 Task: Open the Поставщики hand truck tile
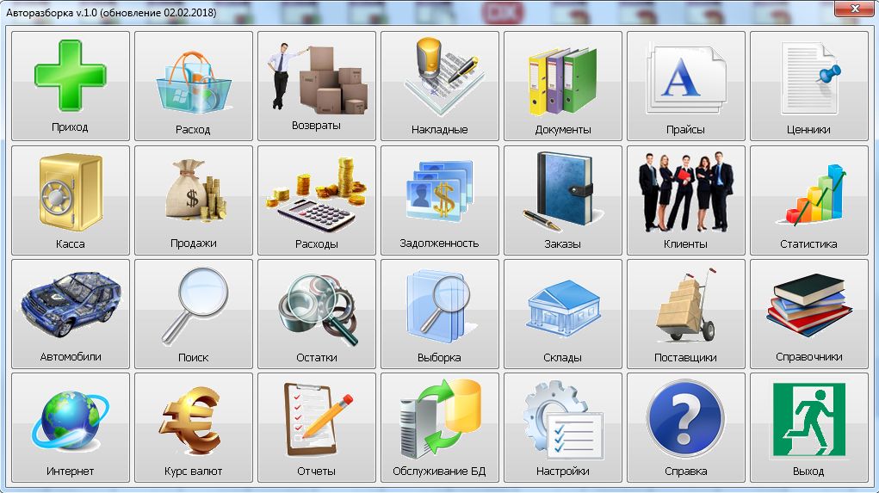(685, 314)
